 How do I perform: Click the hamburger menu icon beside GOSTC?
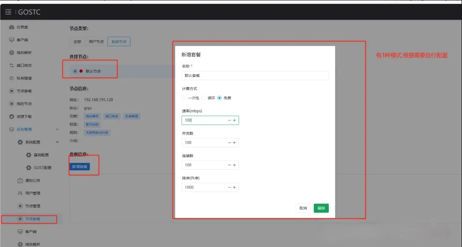click(8, 12)
